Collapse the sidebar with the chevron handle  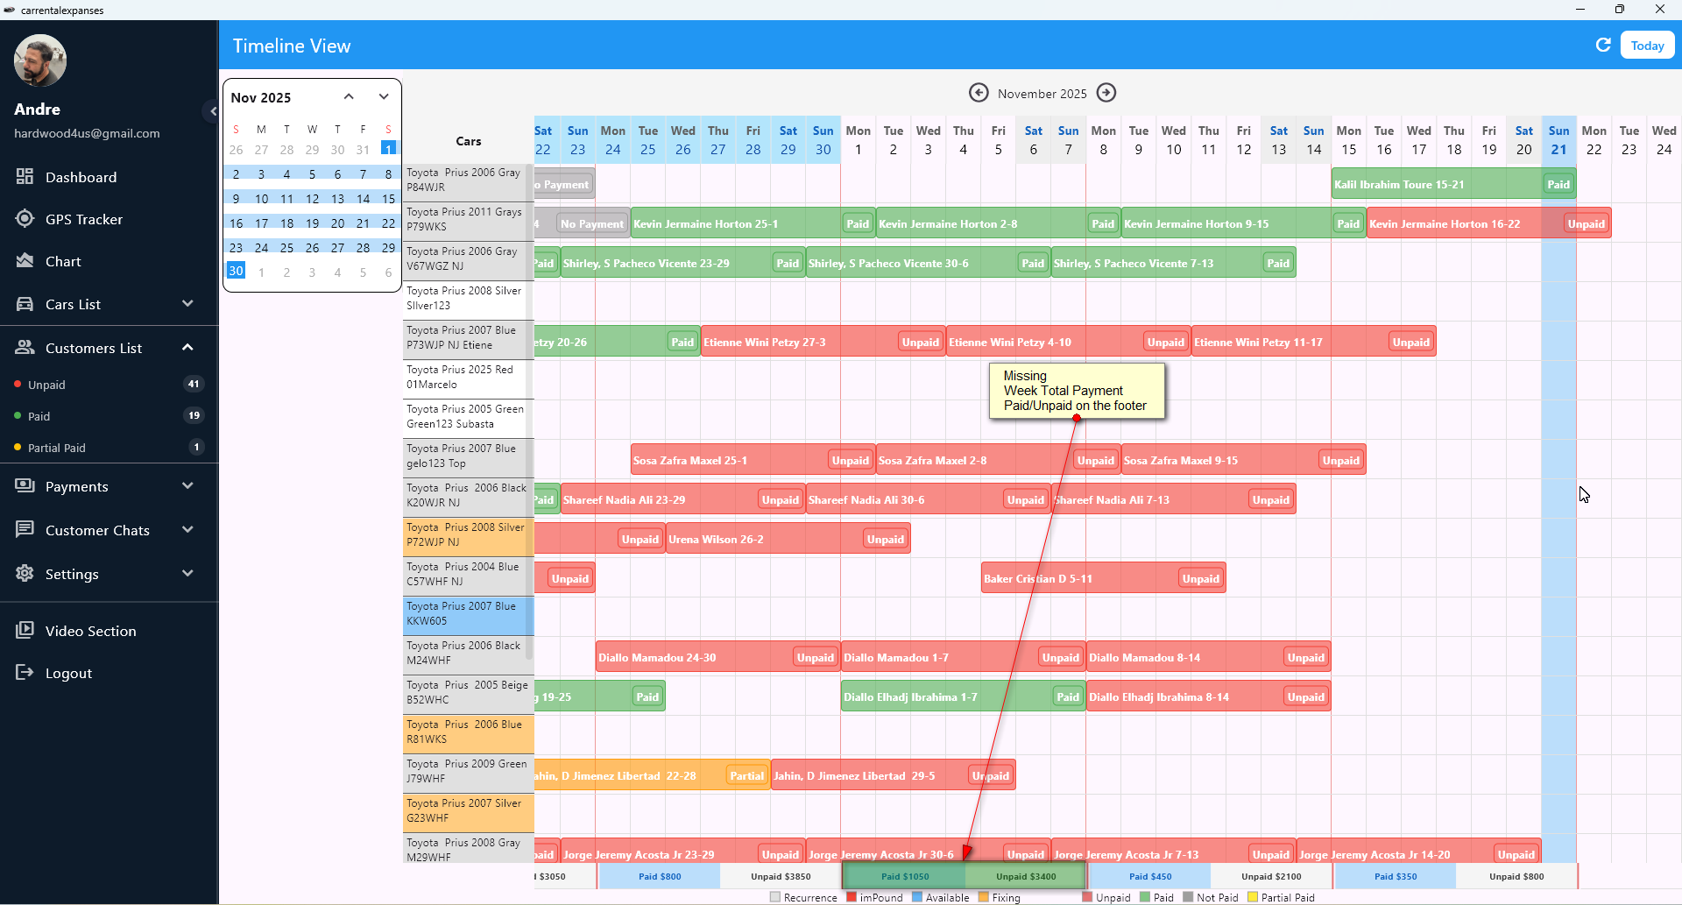click(212, 111)
